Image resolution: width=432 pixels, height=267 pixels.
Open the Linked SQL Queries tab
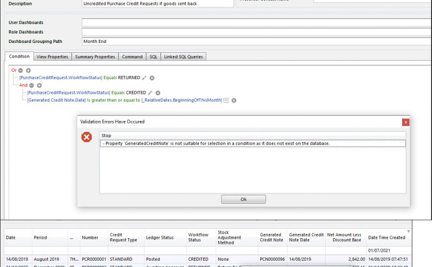click(183, 57)
